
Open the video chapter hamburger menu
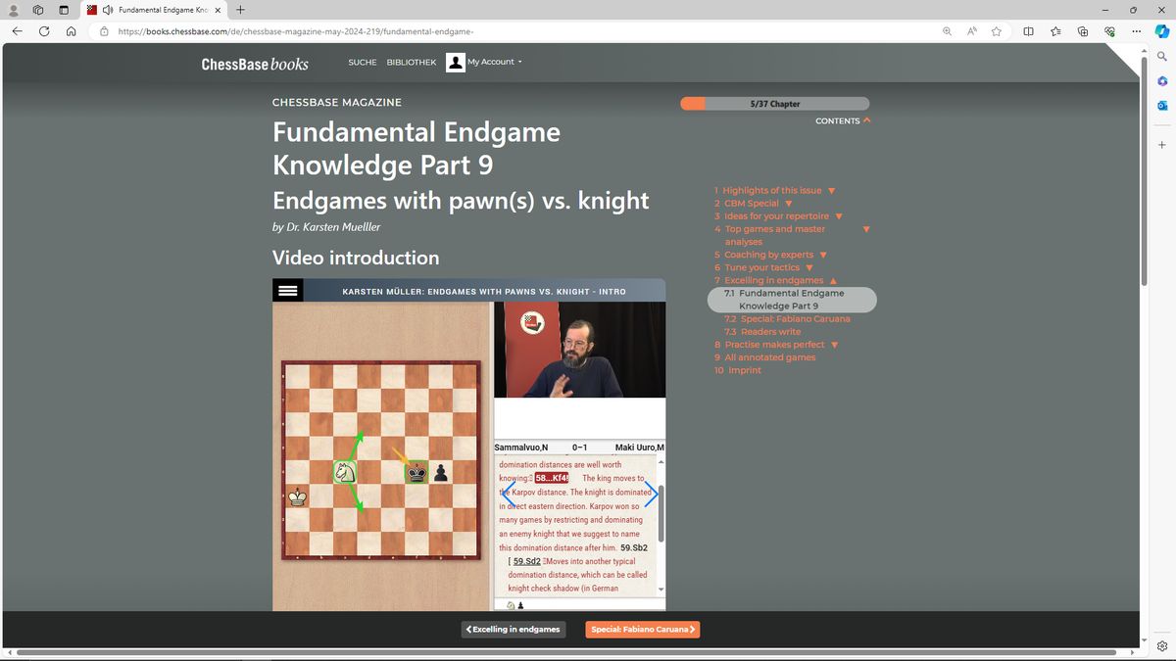click(287, 291)
